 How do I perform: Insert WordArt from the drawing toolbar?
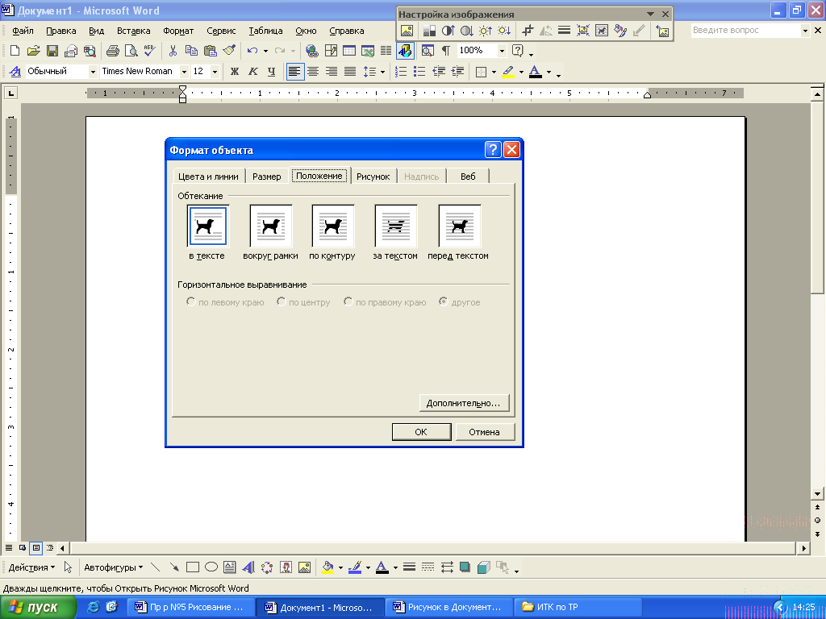pos(248,567)
